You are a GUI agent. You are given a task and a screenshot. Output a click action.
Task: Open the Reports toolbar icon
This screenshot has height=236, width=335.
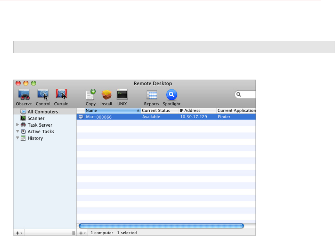click(152, 95)
